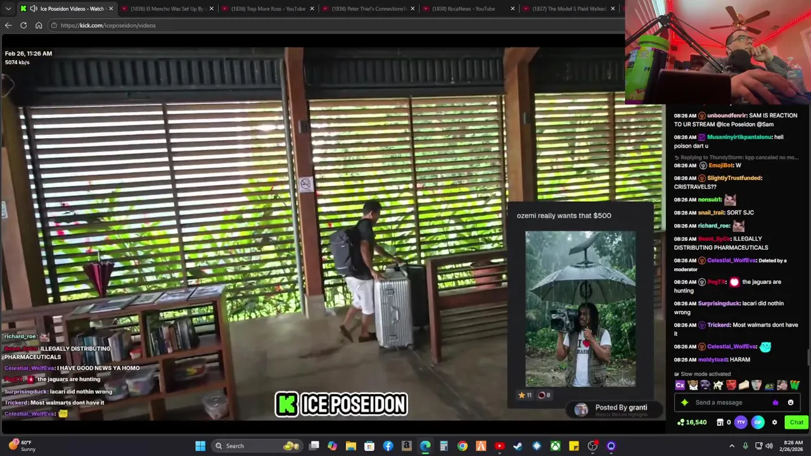Open the ozemi clip thumbnail

[x=580, y=309]
